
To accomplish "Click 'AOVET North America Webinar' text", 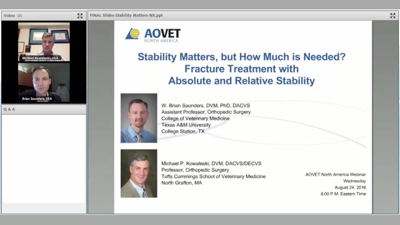I will tap(336, 174).
